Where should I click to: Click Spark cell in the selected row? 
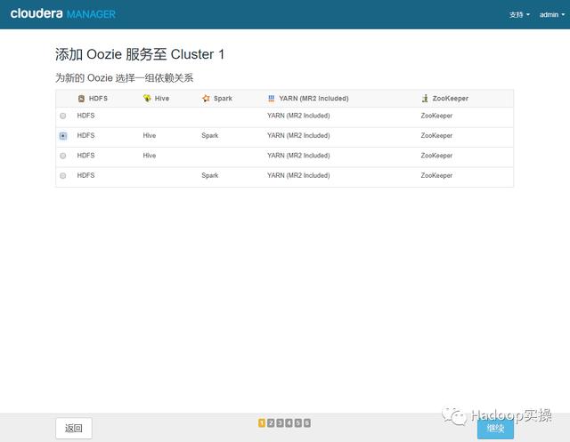click(210, 136)
